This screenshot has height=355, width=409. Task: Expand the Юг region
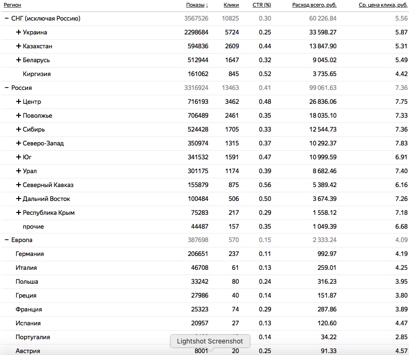coord(19,157)
